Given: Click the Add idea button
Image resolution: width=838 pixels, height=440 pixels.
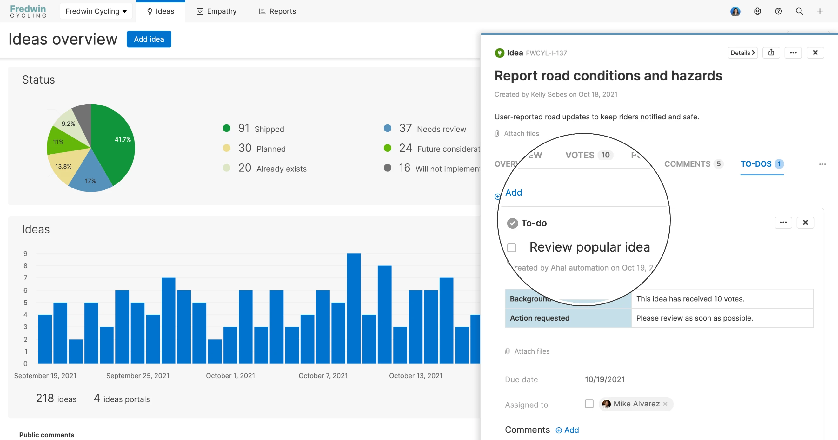Looking at the screenshot, I should point(149,39).
